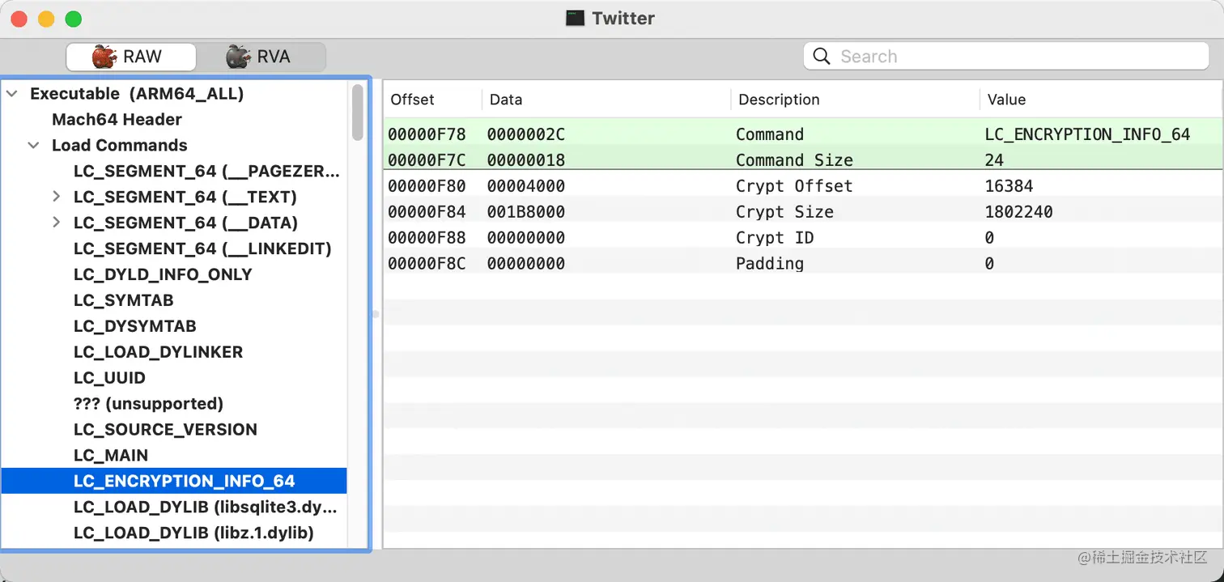Select LC_ENCRYPTION_INFO_64 in tree
Image resolution: width=1224 pixels, height=582 pixels.
click(175, 481)
